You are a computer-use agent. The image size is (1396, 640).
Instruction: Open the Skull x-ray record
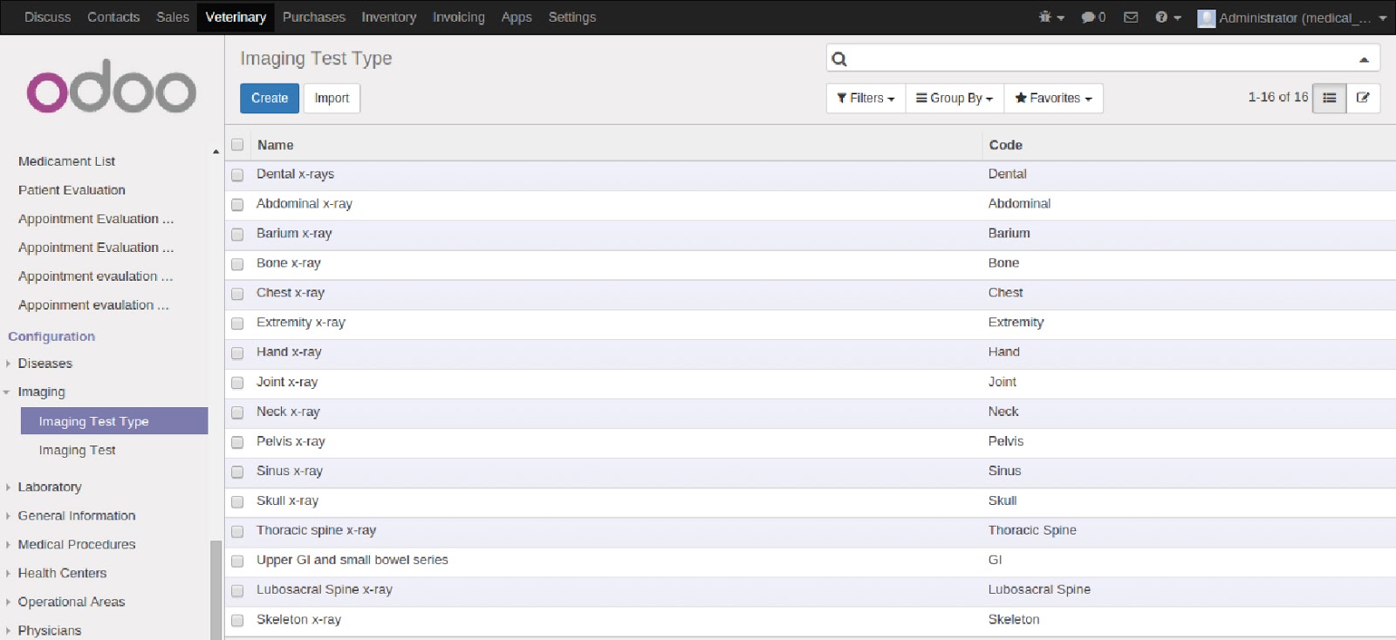287,500
